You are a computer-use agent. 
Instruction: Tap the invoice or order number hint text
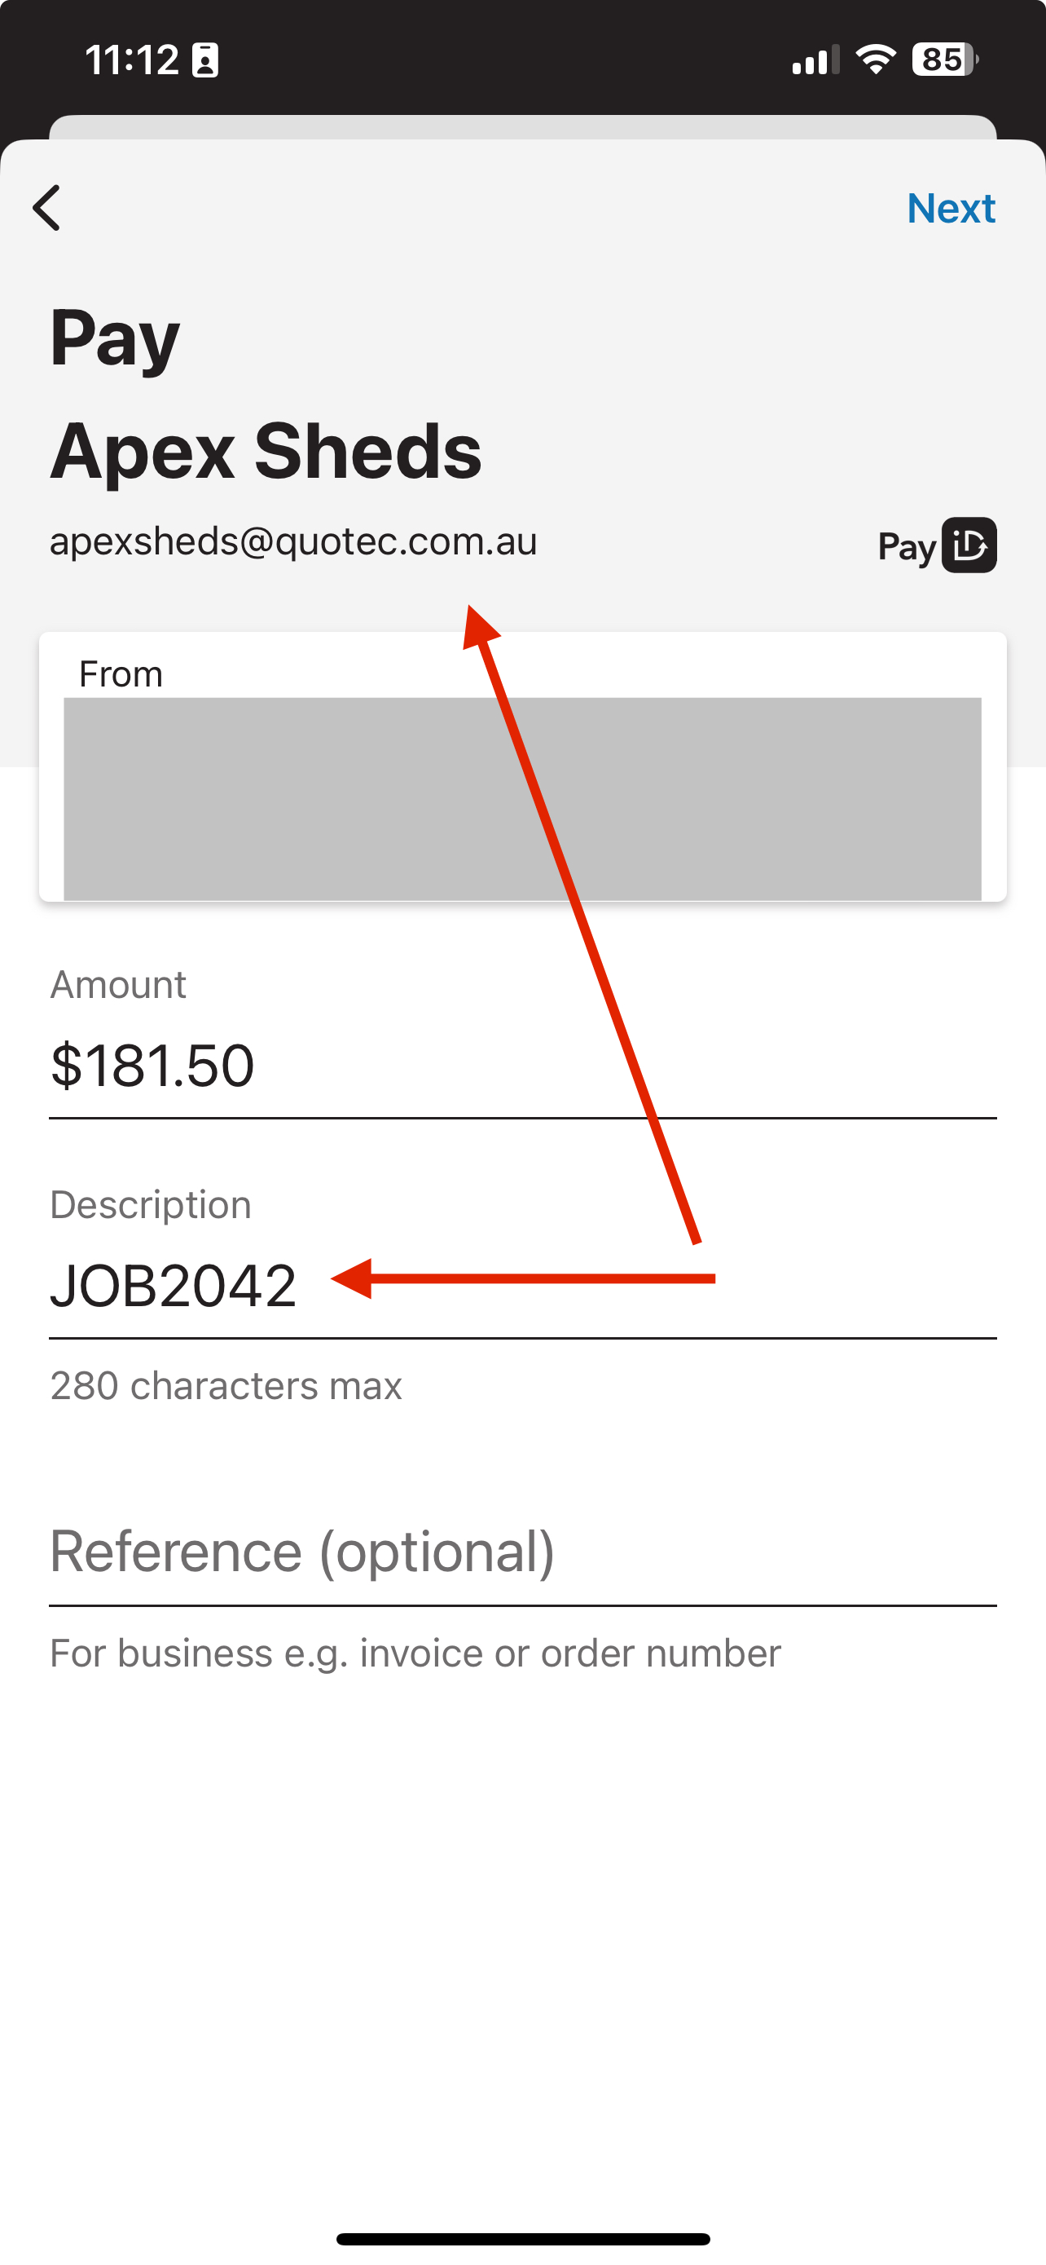pyautogui.click(x=570, y=1653)
